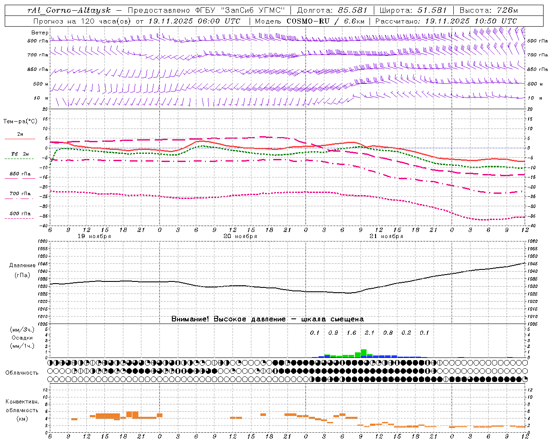
Task: Click the 500 м wind level label on left
Action: tap(40, 84)
